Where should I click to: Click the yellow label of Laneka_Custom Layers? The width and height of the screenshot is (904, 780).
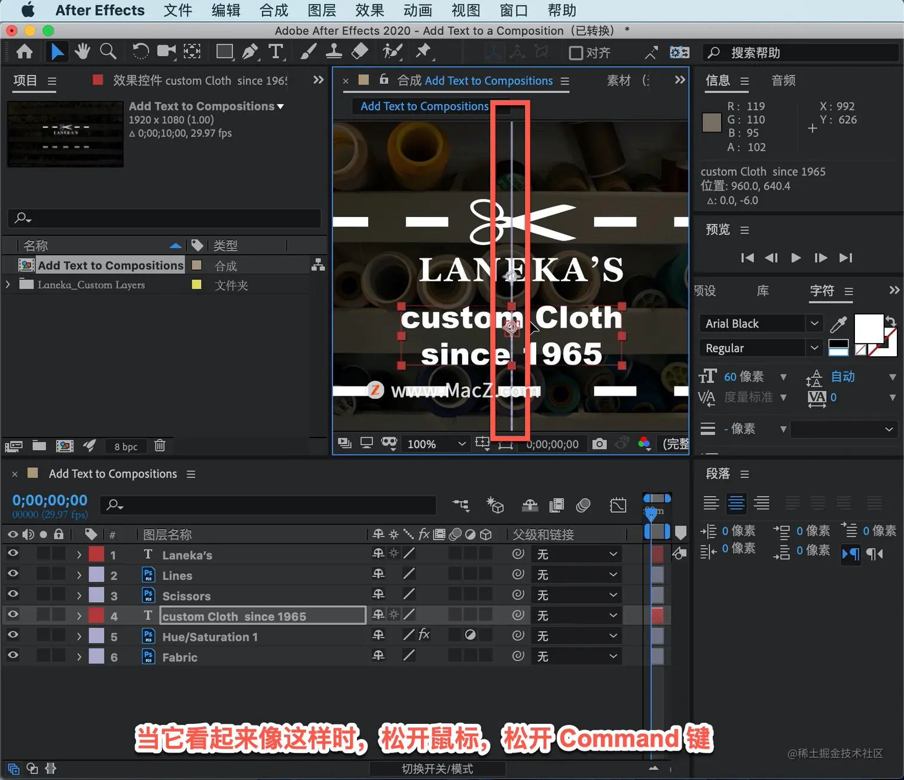click(196, 285)
